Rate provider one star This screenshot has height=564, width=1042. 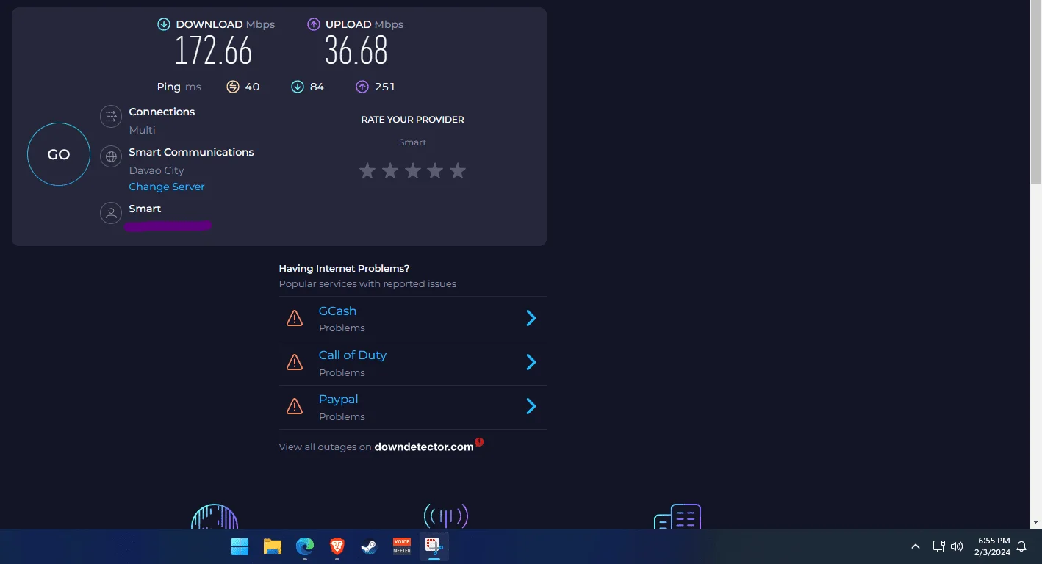(367, 171)
